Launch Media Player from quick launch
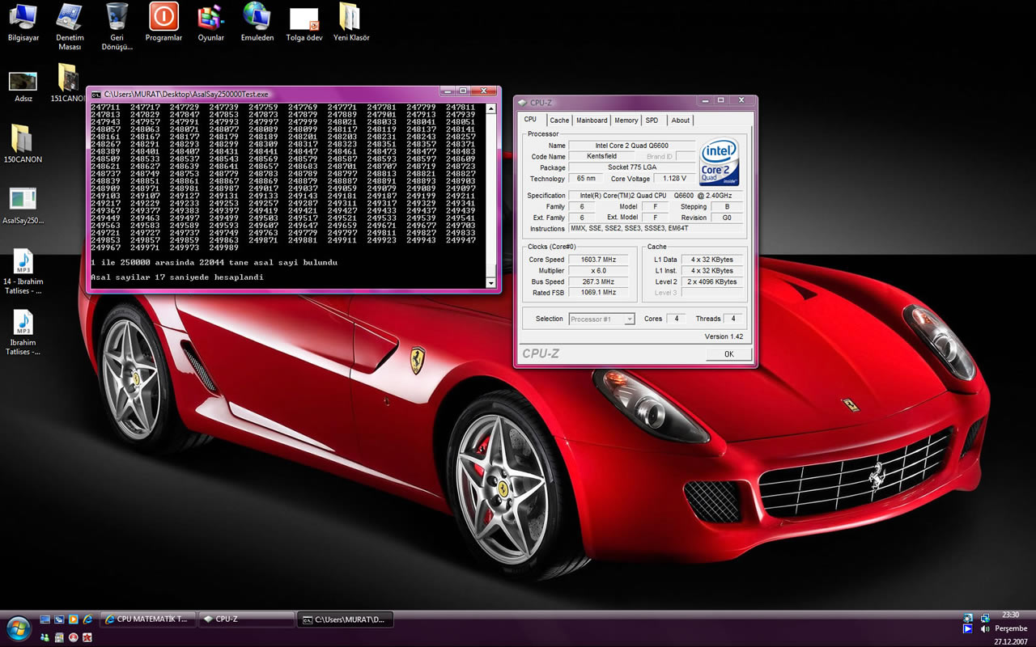 [x=73, y=620]
